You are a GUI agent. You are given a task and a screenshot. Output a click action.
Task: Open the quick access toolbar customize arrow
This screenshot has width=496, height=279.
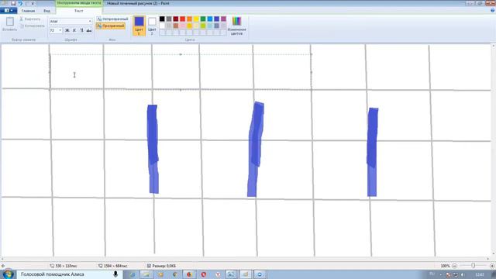coord(33,3)
